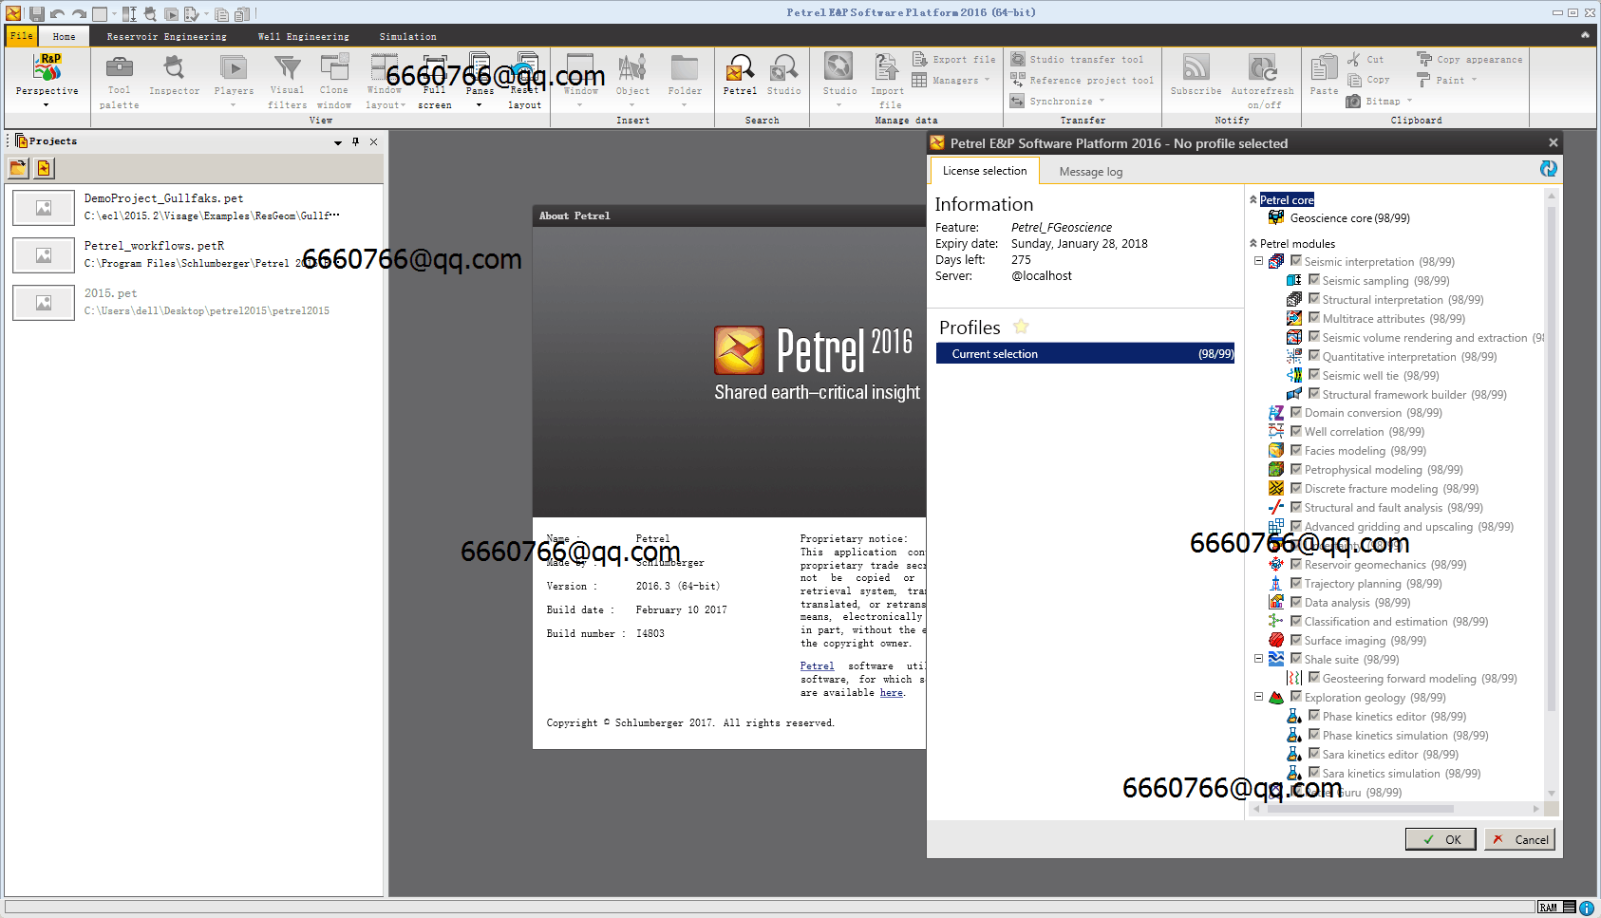The width and height of the screenshot is (1601, 918).
Task: Click Export file in the ribbon
Action: (x=953, y=59)
